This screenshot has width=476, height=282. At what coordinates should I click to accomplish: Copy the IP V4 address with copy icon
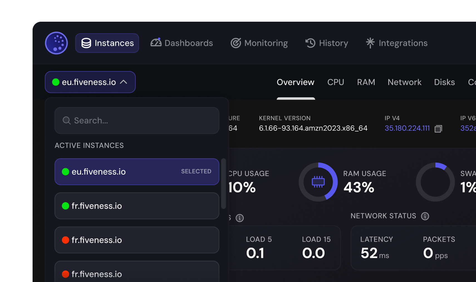click(438, 129)
